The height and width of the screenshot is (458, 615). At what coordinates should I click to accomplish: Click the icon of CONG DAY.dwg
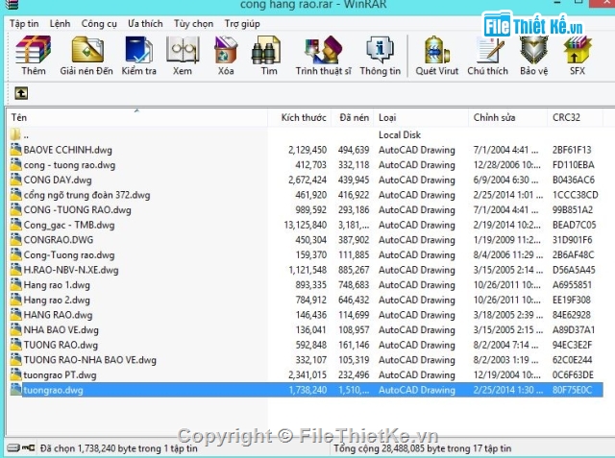(15, 180)
